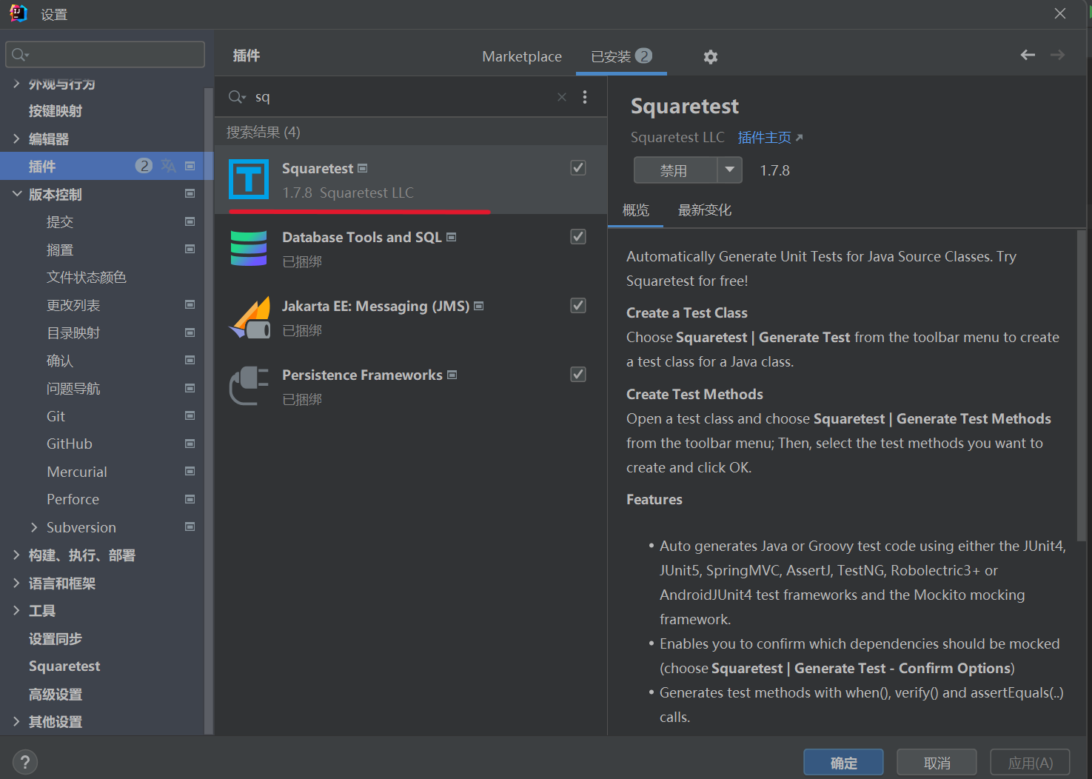Open the help question mark button
Screen dimensions: 1092x779
tap(25, 762)
